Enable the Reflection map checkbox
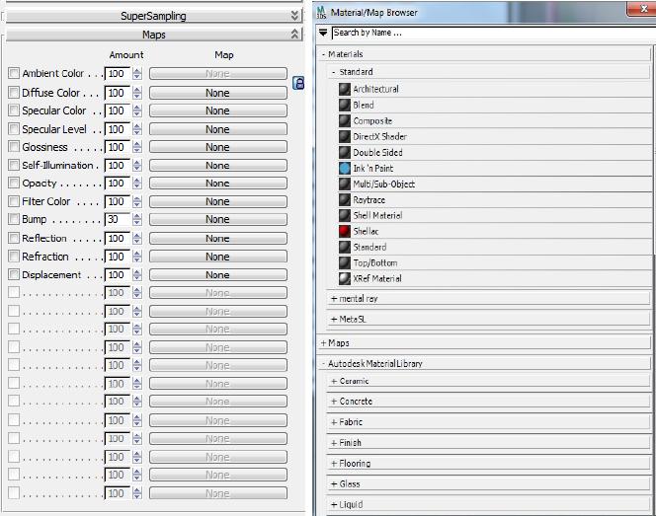The height and width of the screenshot is (516, 656). (x=14, y=238)
